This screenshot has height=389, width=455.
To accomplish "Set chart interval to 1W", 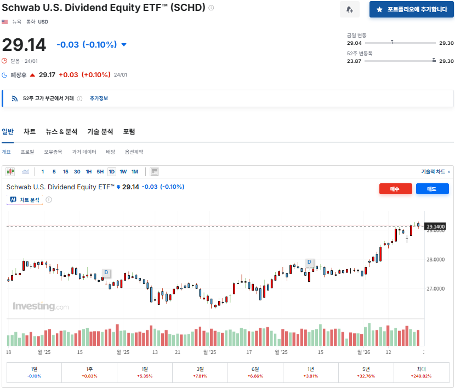I will [x=123, y=172].
